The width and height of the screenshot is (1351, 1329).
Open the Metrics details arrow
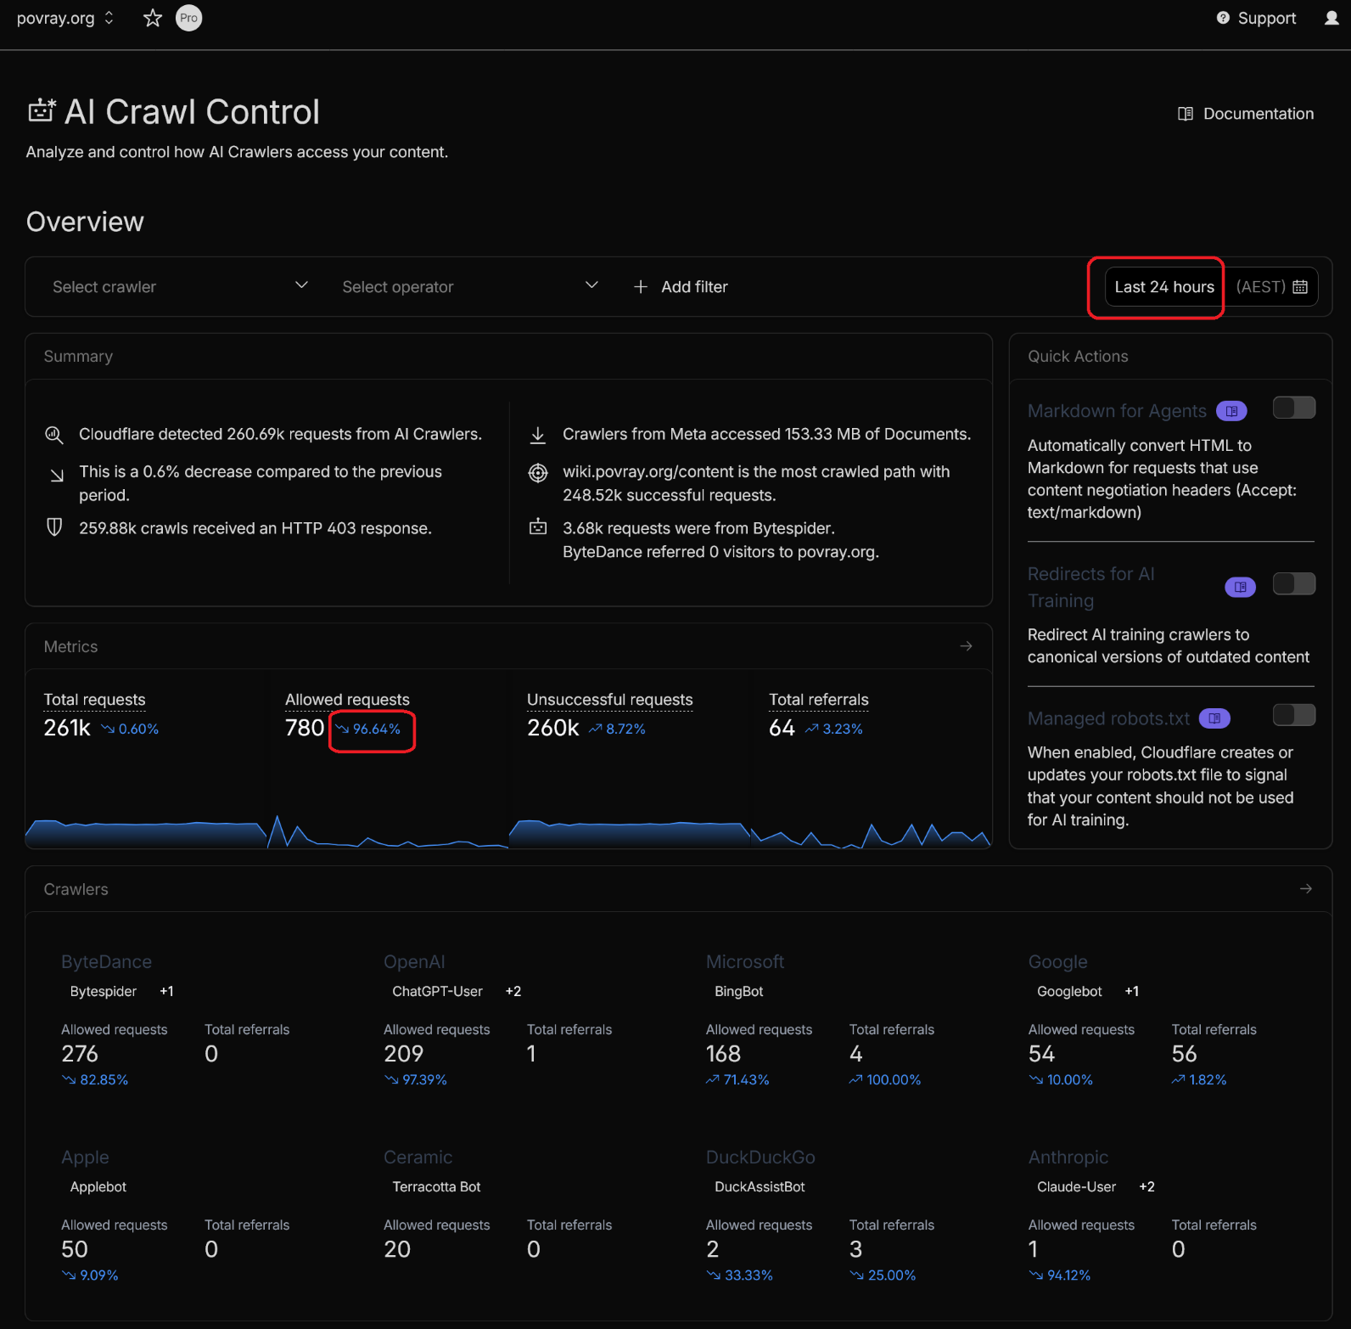coord(966,646)
